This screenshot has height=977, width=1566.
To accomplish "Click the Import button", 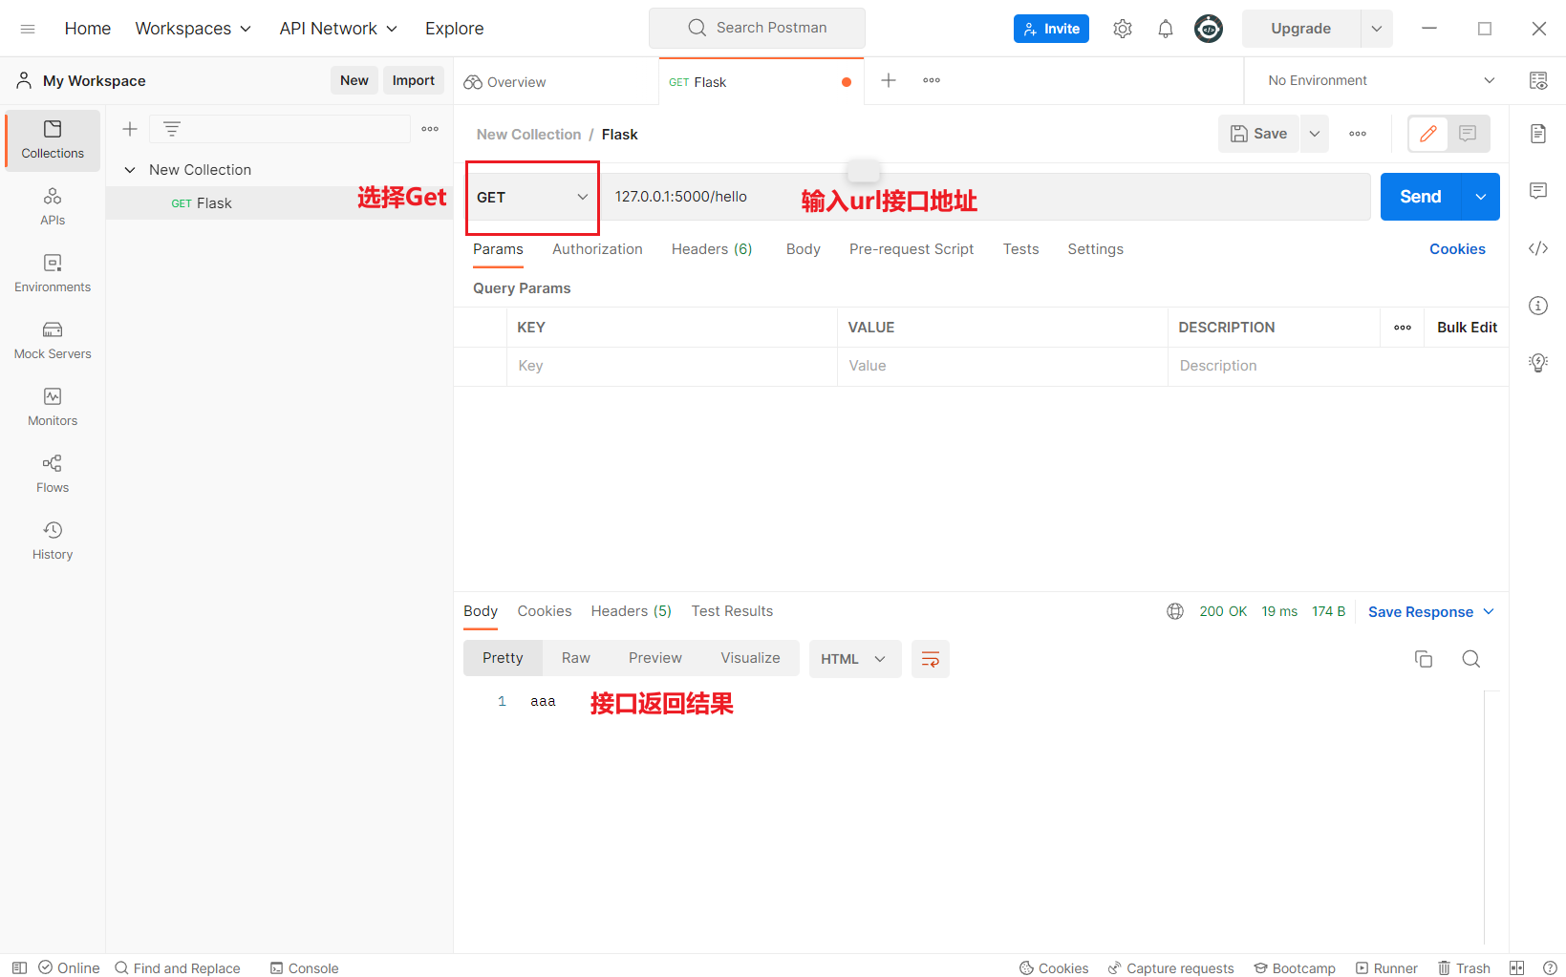I will click(x=414, y=80).
